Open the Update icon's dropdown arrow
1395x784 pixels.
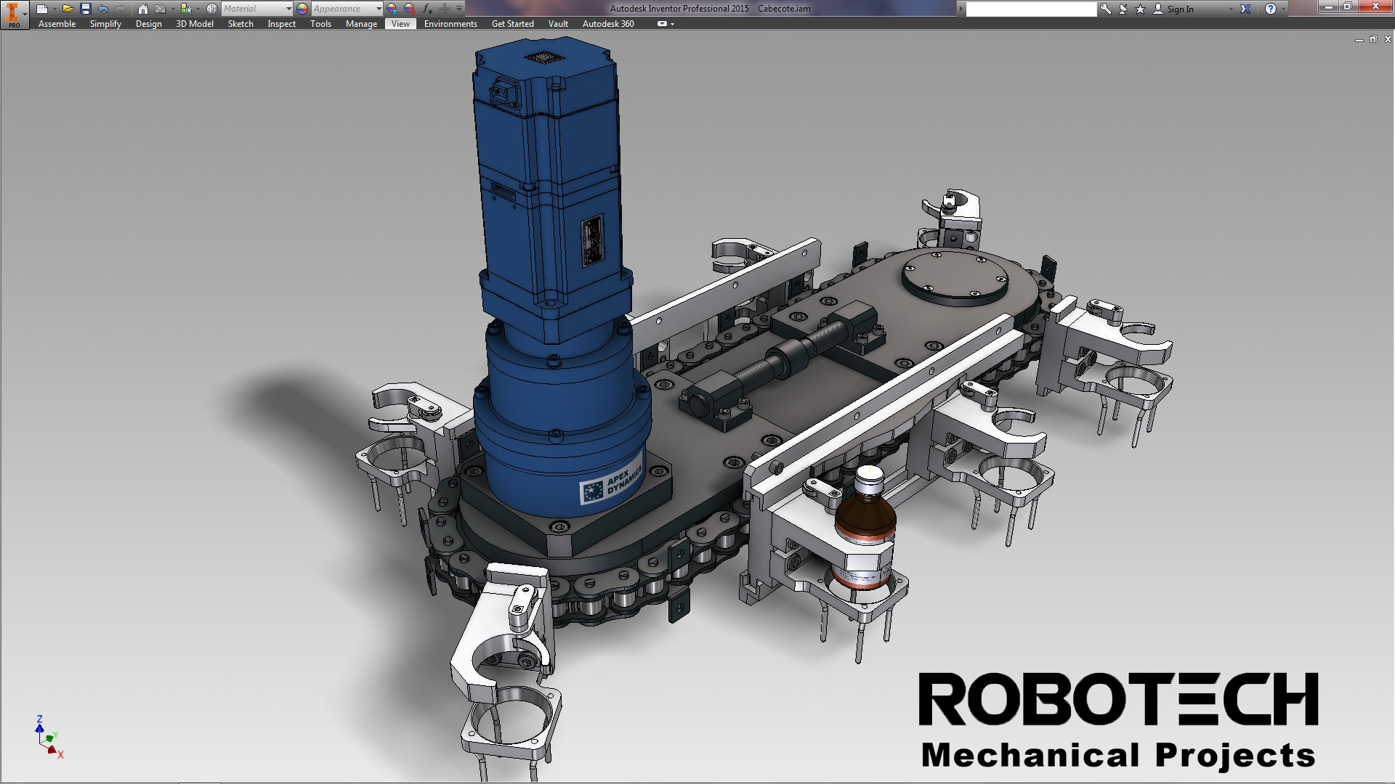[x=173, y=9]
